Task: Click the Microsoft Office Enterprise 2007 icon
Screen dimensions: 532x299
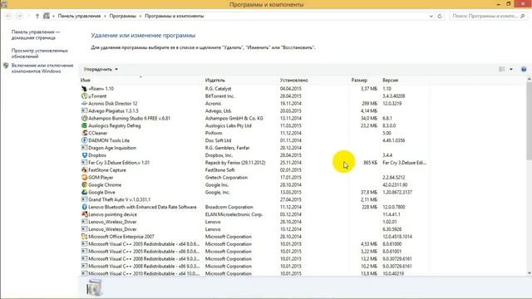Action: 84,237
